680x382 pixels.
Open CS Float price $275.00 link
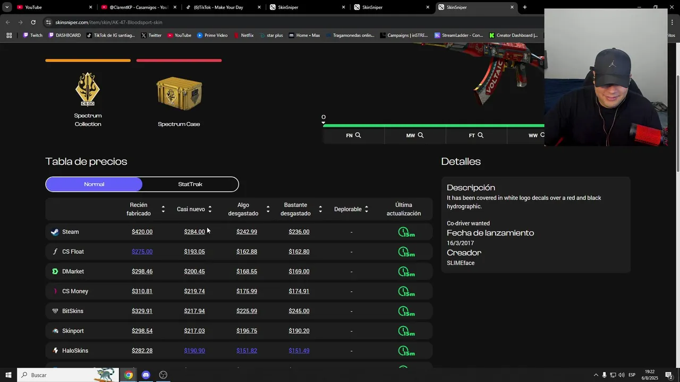(x=142, y=251)
